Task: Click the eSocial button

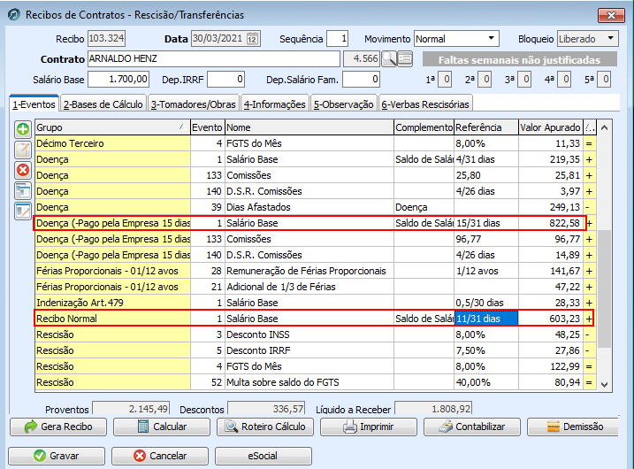Action: 264,456
